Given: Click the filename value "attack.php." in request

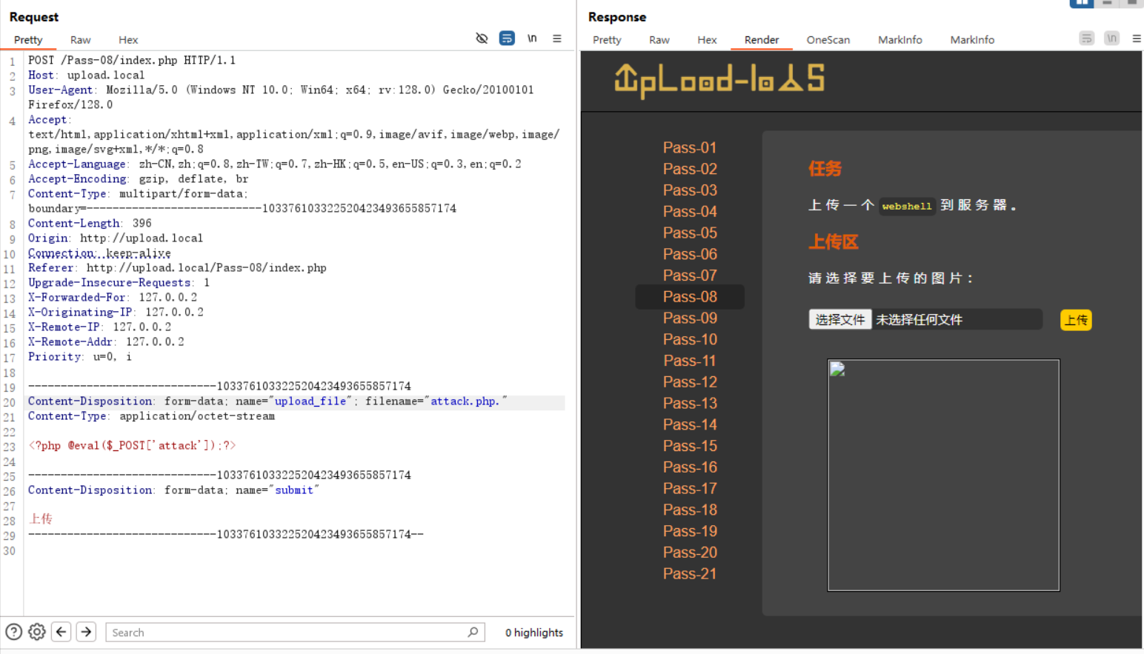Looking at the screenshot, I should pyautogui.click(x=465, y=401).
